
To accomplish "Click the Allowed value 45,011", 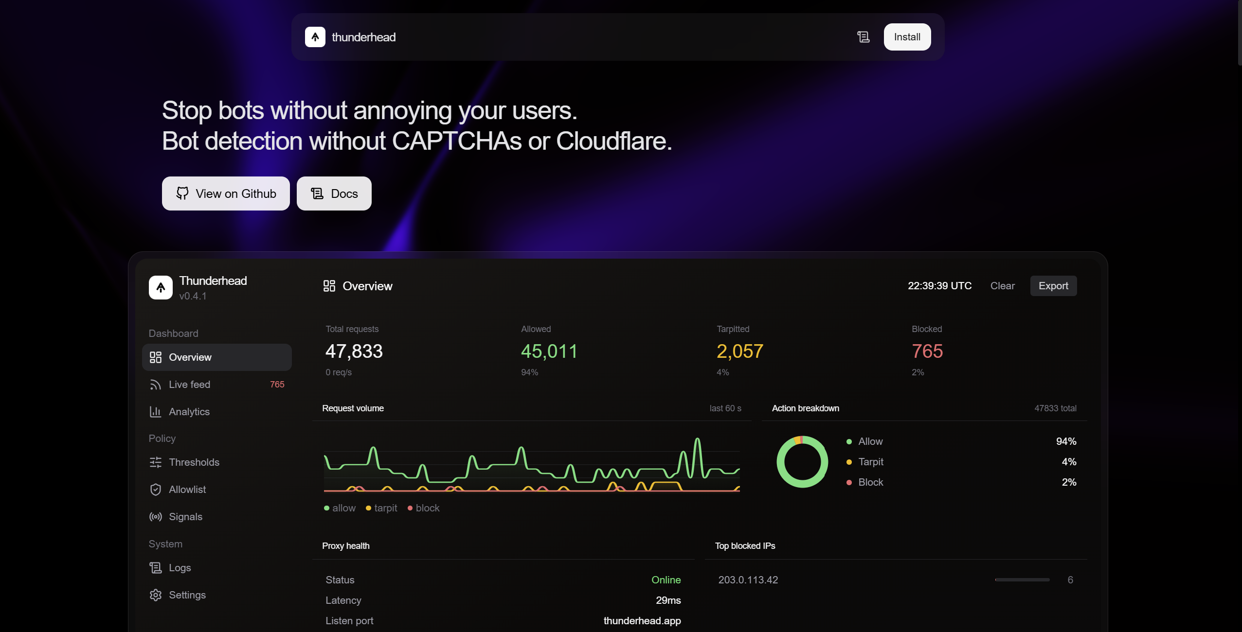I will (x=549, y=351).
